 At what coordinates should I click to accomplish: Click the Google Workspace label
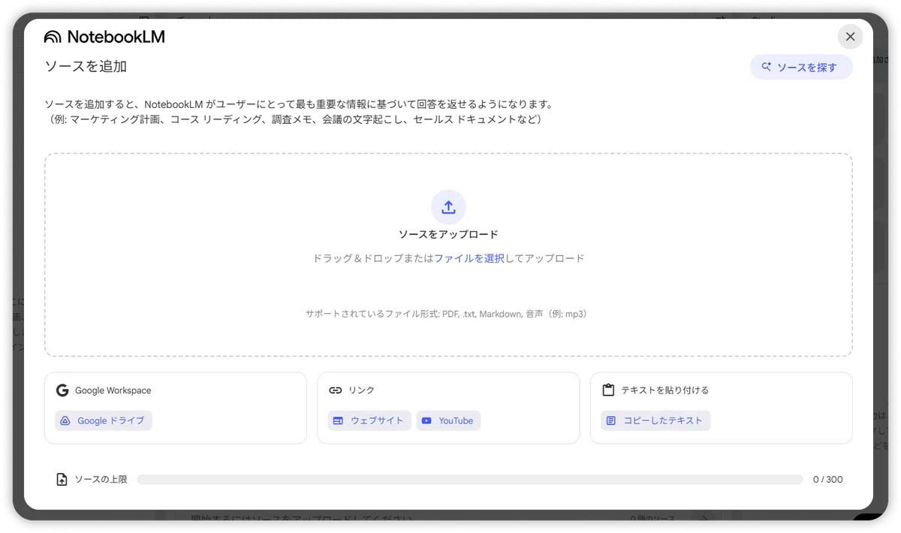[113, 390]
